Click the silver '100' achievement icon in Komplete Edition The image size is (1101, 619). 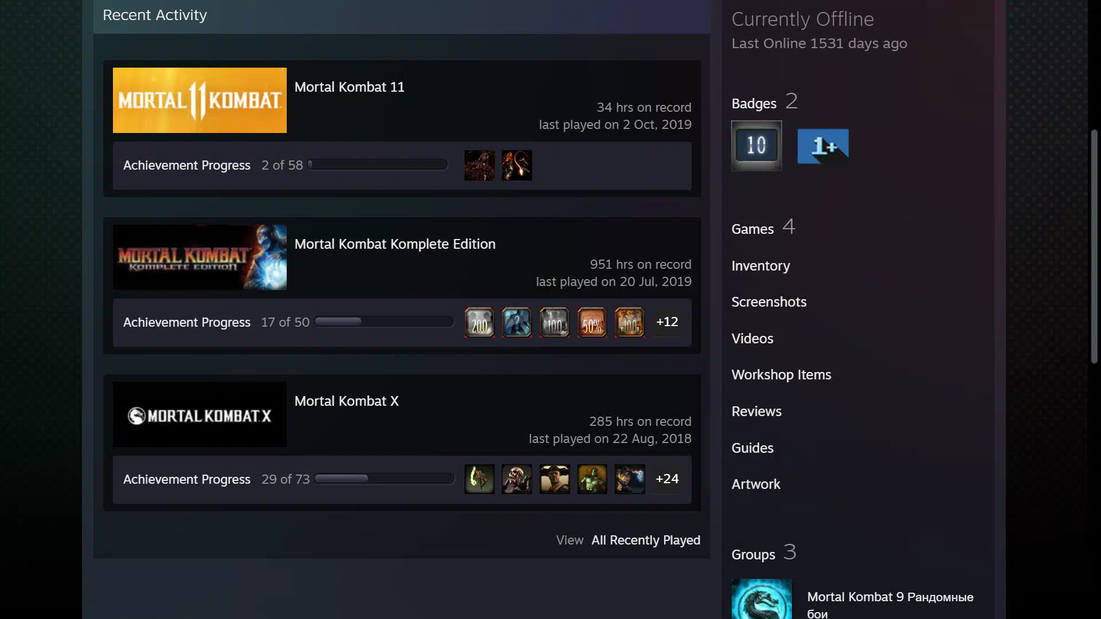pos(555,323)
